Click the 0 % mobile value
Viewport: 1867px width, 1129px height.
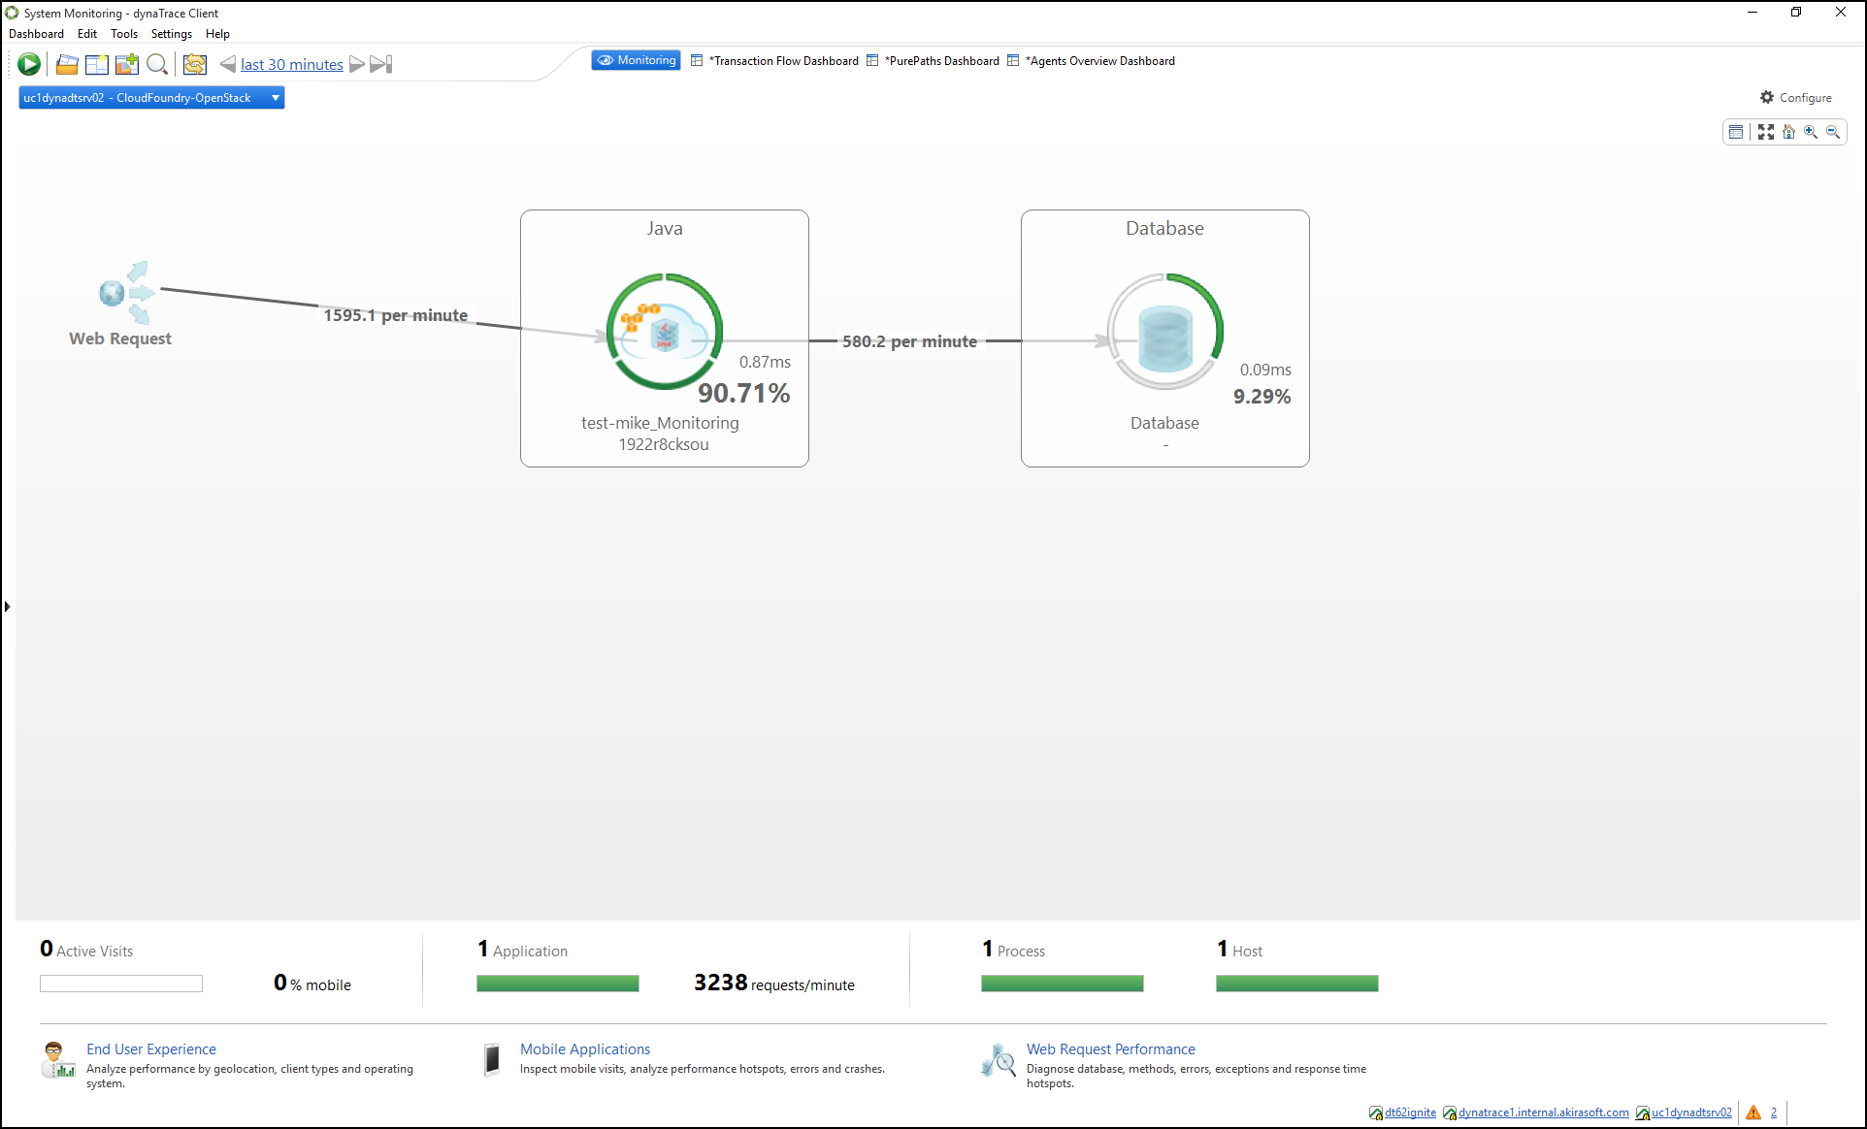312,984
